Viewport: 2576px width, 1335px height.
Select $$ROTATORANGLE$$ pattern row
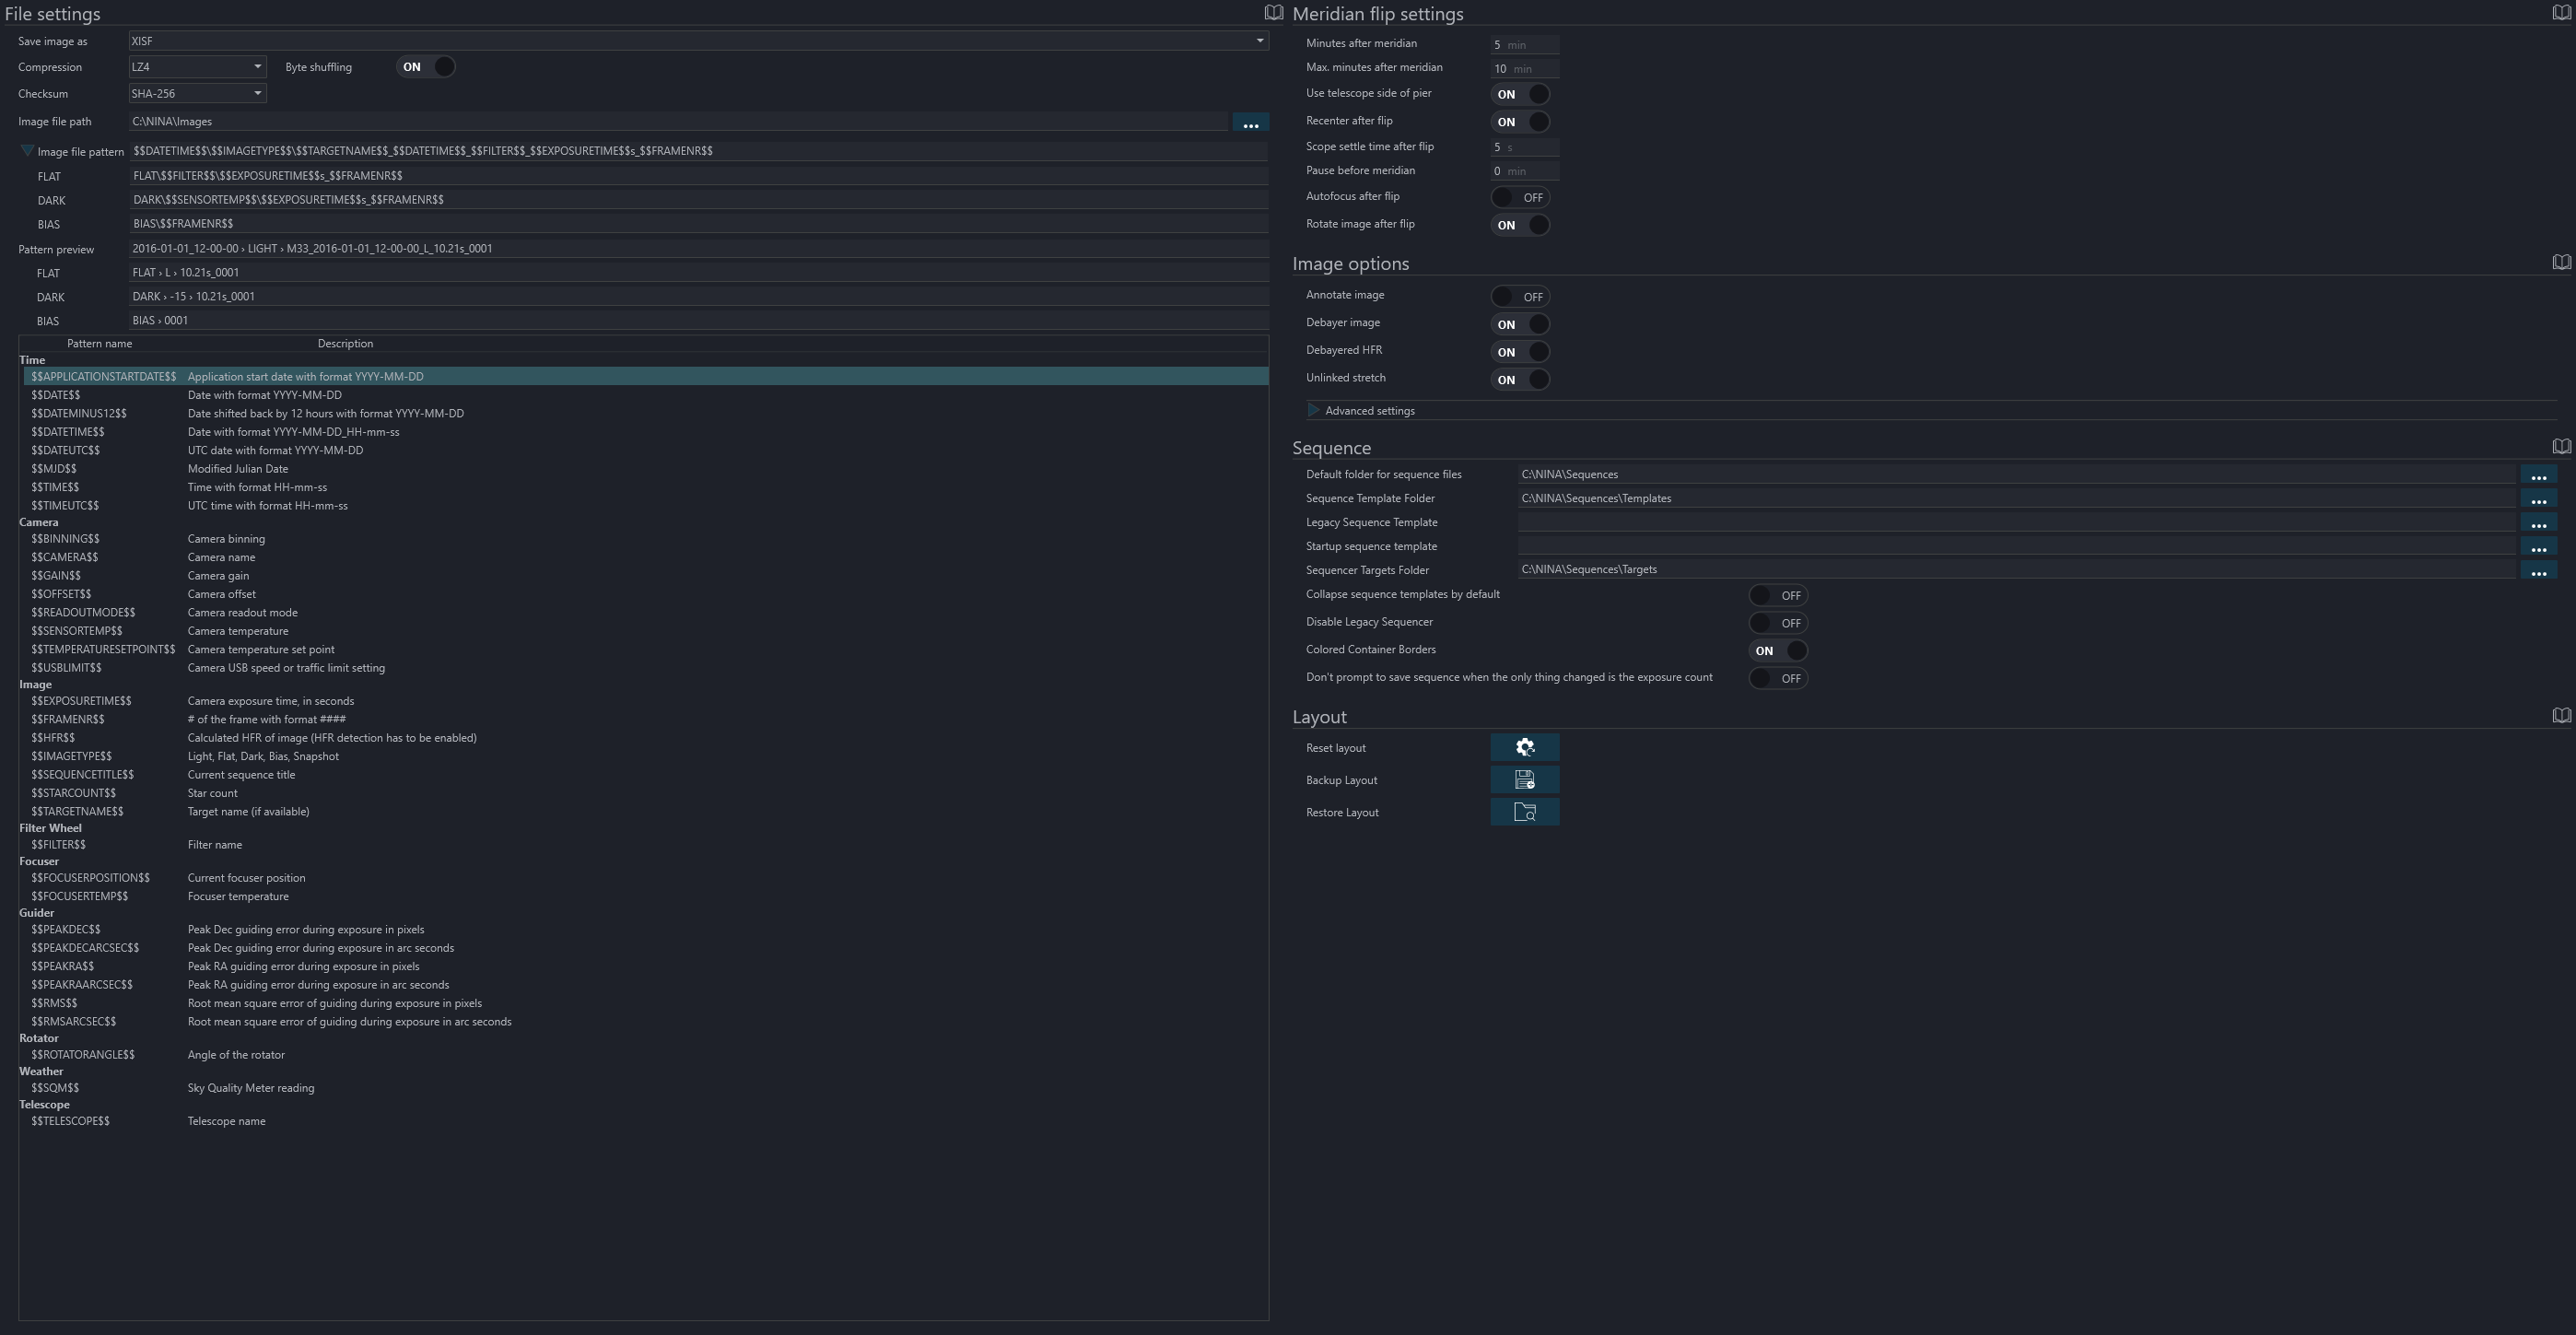tap(646, 1055)
